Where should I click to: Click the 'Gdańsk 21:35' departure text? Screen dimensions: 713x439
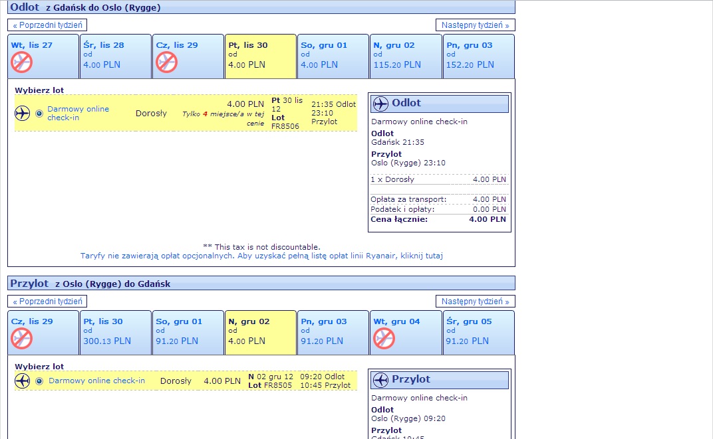point(398,142)
